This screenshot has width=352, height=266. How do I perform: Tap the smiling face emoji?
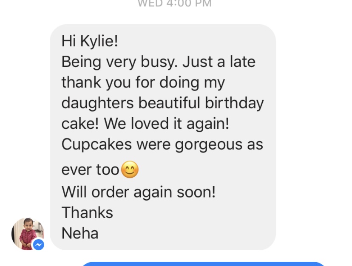[130, 169]
